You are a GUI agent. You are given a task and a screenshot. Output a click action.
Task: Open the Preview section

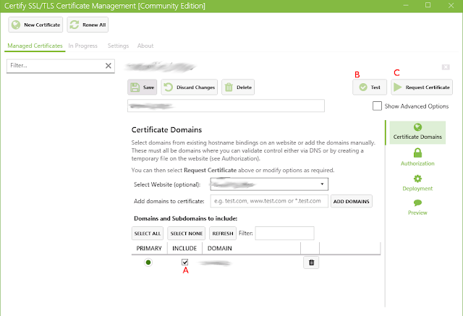click(x=417, y=207)
